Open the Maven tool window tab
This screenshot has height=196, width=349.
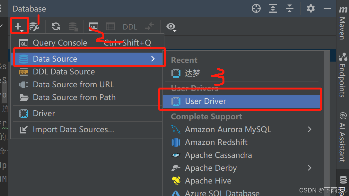click(342, 23)
